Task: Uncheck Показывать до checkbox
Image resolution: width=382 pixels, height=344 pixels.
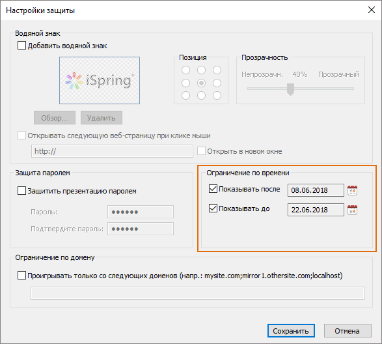Action: (213, 208)
